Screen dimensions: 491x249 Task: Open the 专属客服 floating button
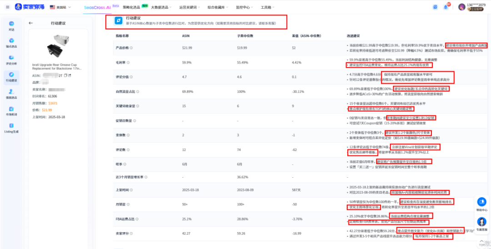(x=481, y=224)
